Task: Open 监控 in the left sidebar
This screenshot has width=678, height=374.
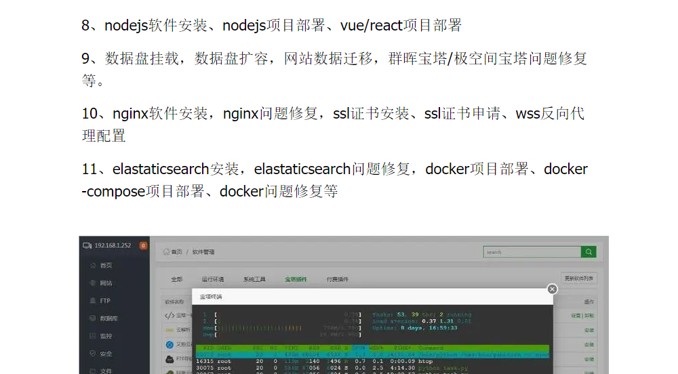Action: click(x=106, y=336)
